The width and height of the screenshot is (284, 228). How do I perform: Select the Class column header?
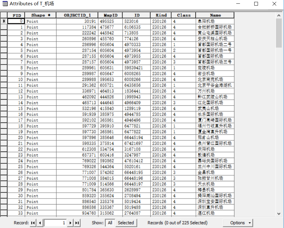(x=184, y=15)
